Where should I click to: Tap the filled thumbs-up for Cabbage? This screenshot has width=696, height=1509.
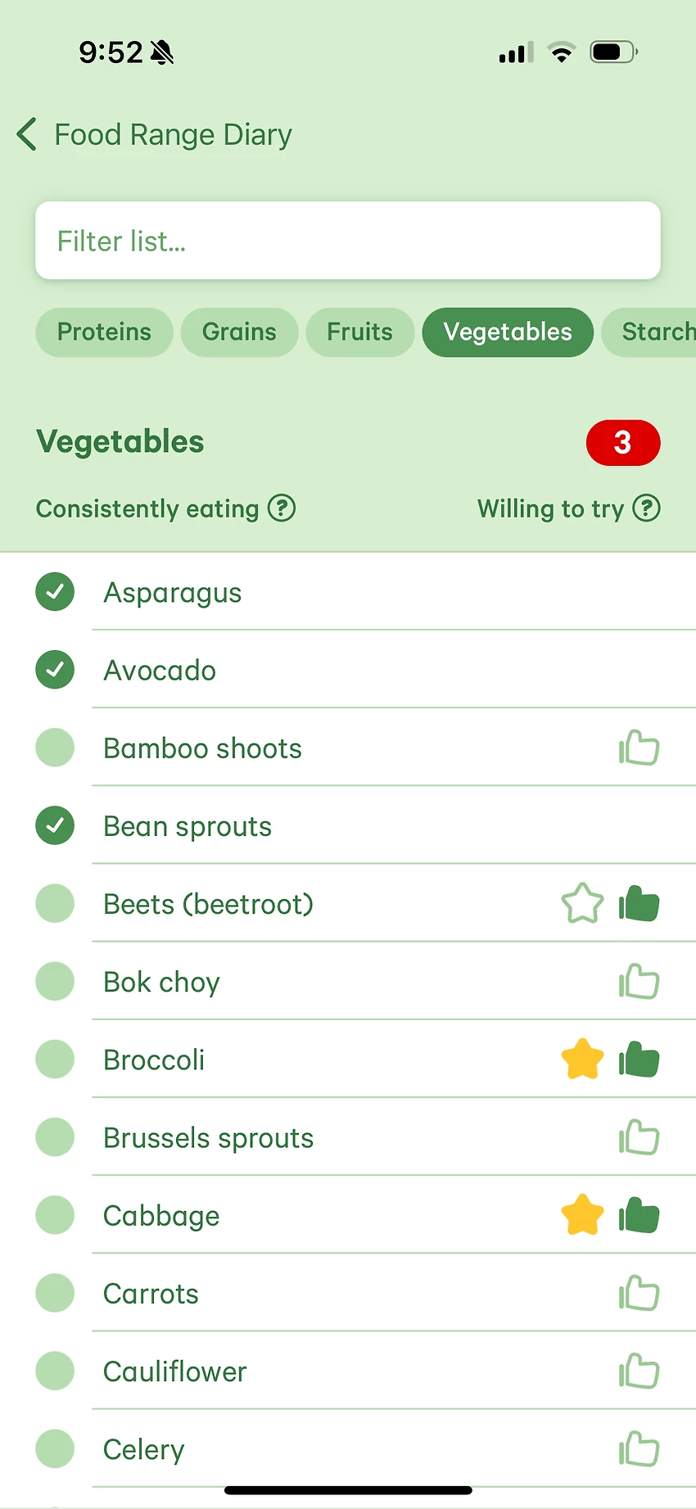tap(639, 1215)
